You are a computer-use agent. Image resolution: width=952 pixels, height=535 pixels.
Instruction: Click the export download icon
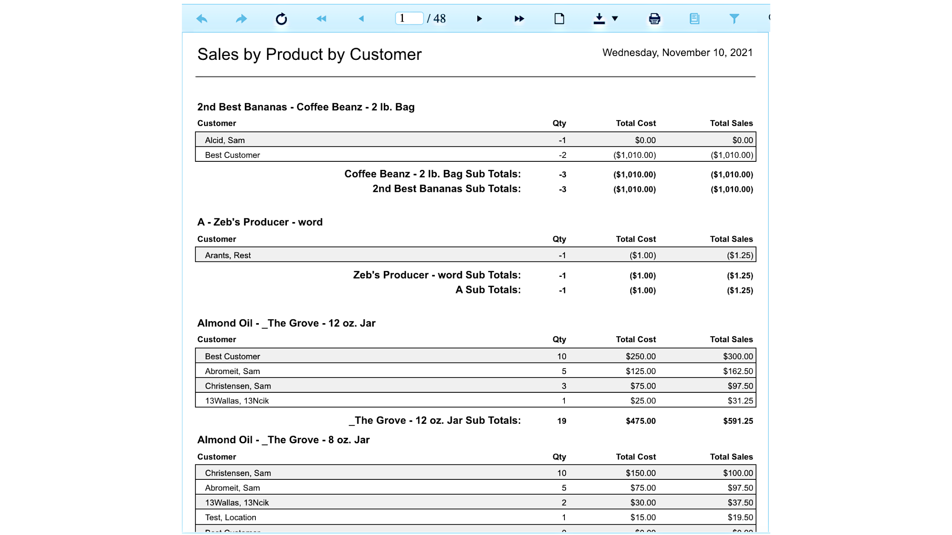[599, 19]
